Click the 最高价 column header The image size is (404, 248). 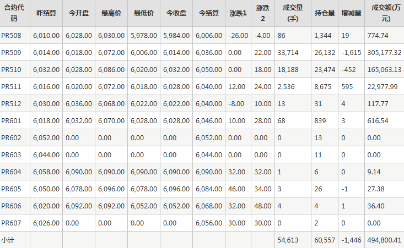[111, 13]
